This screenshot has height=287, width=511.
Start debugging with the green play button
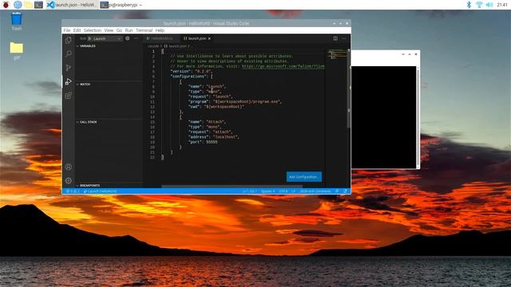pyautogui.click(x=90, y=38)
